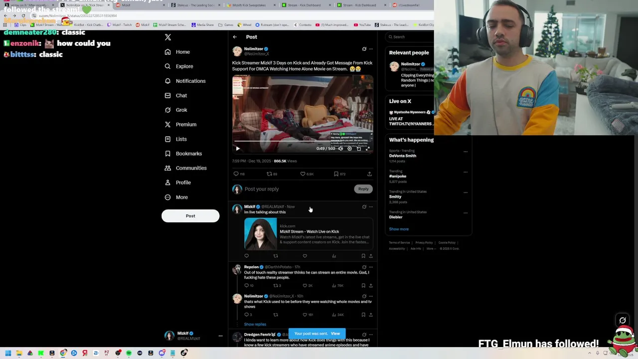Screen dimensions: 638x359
Task: Open Chrome from the taskbar
Action: coord(63,353)
